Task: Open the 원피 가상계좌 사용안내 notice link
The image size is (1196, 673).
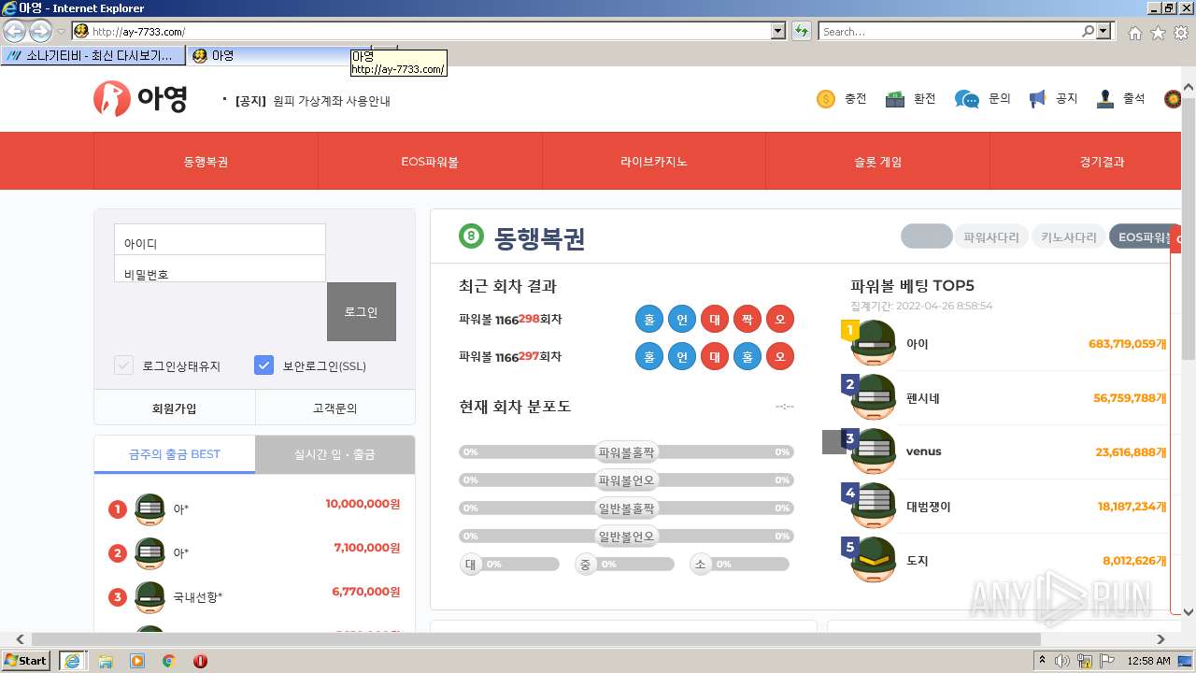Action: coord(332,101)
